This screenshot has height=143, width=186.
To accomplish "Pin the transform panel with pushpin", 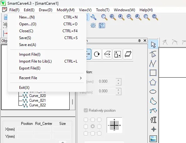I will (x=140, y=41).
